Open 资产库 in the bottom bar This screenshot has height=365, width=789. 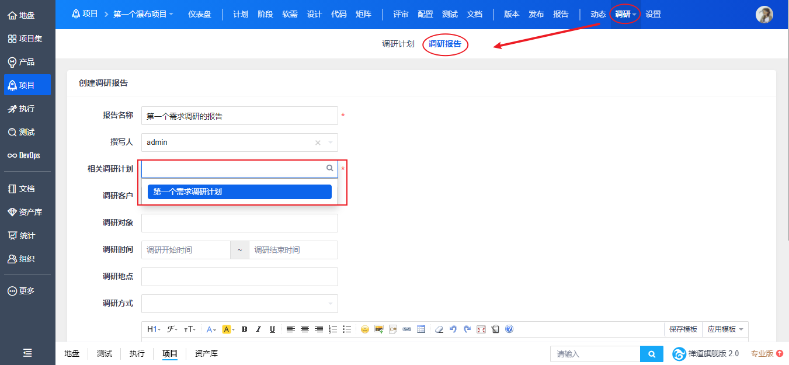pos(206,353)
